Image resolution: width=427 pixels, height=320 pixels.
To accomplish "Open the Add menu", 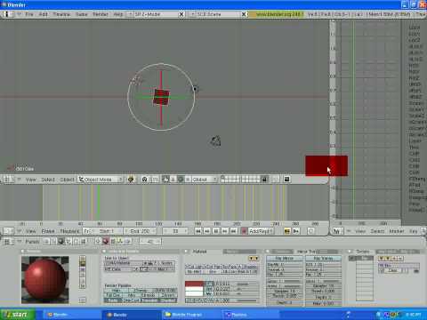I will [x=44, y=14].
